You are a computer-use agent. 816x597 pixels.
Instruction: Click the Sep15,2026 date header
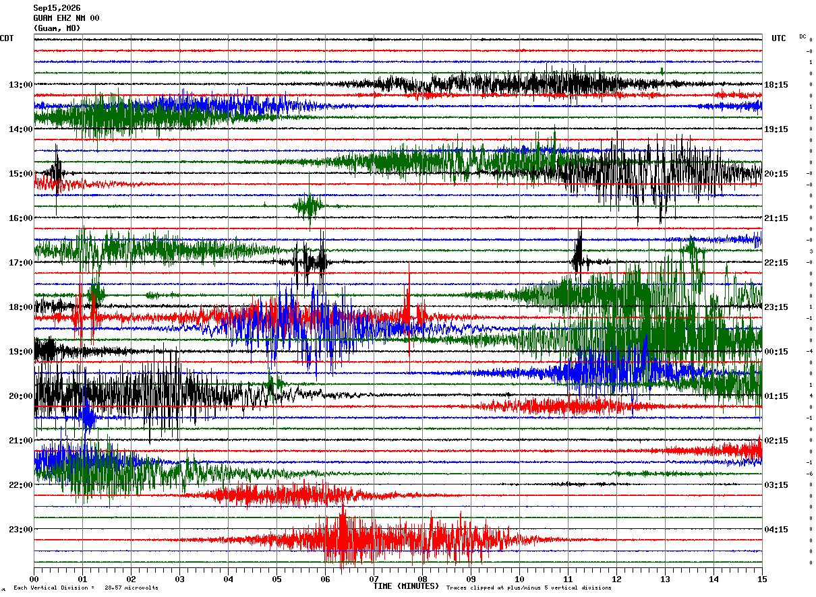click(x=56, y=8)
